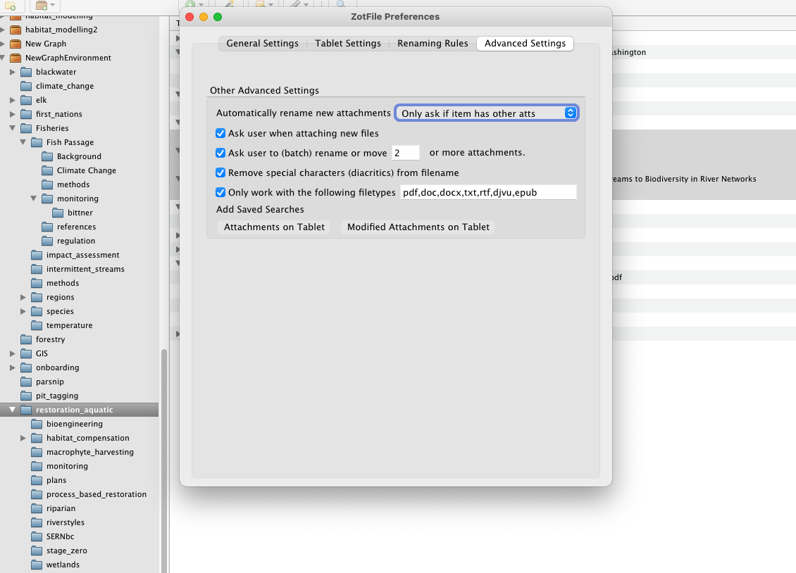Select the riverstyles collection
Viewport: 796px width, 573px height.
pyautogui.click(x=66, y=523)
